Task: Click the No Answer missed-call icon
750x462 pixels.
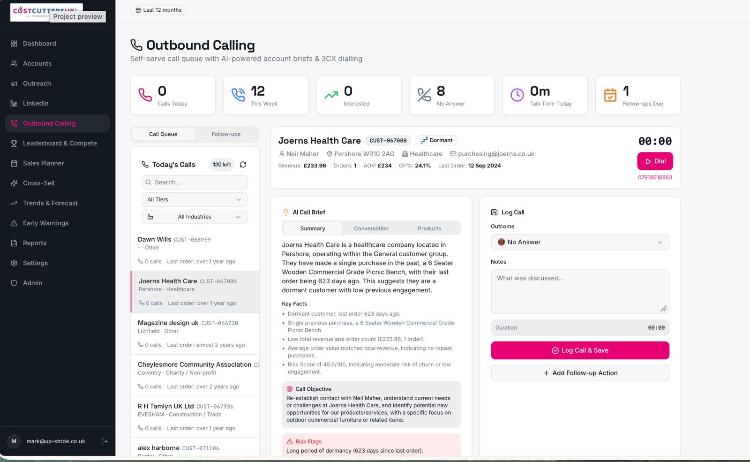Action: point(424,95)
